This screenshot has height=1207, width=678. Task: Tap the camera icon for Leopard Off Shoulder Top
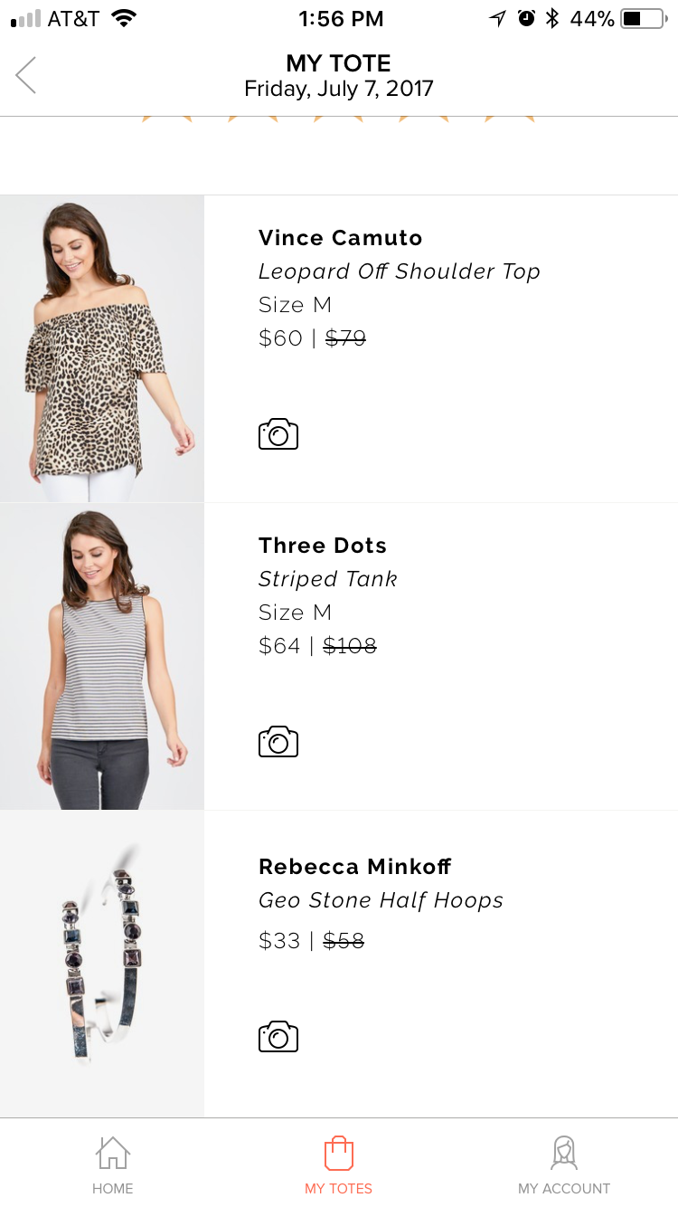click(278, 434)
